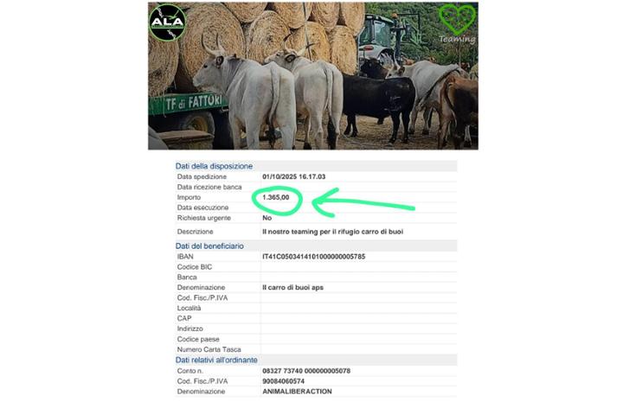Click the cattle photo banner

(x=313, y=76)
